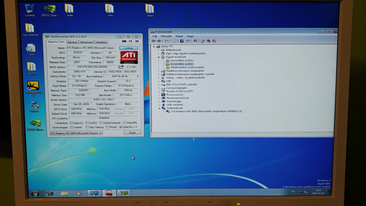Click the show/hide console tree toolbar icon
The height and width of the screenshot is (206, 366).
[x=167, y=41]
